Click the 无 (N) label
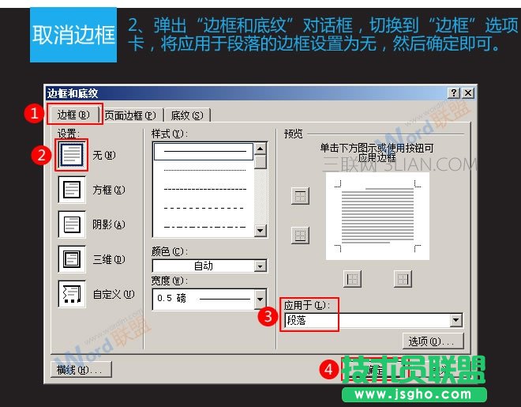This screenshot has height=407, width=521. (x=104, y=155)
